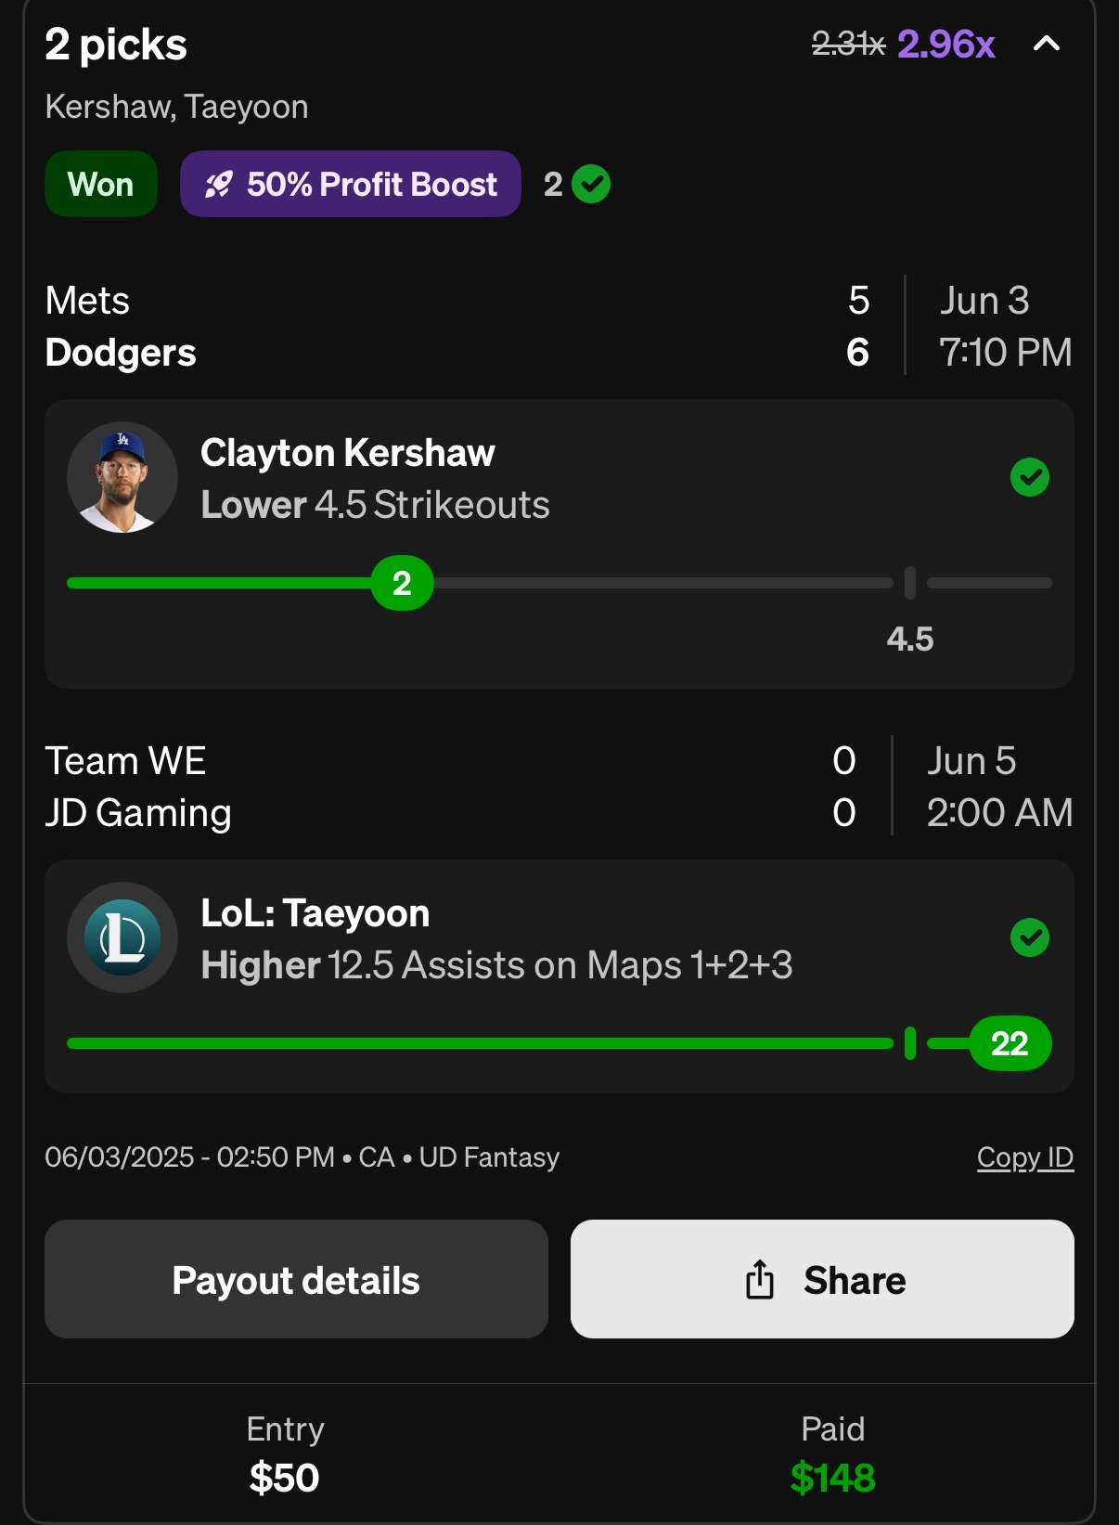Click the League of Legends logo icon
The width and height of the screenshot is (1119, 1525).
[122, 937]
